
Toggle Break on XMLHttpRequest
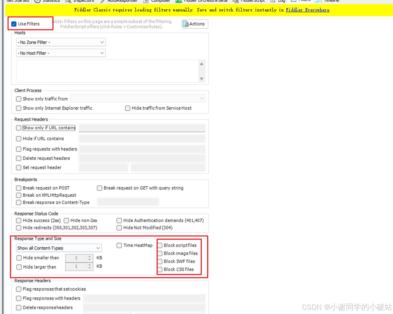18,195
